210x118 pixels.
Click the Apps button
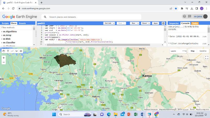155,23
